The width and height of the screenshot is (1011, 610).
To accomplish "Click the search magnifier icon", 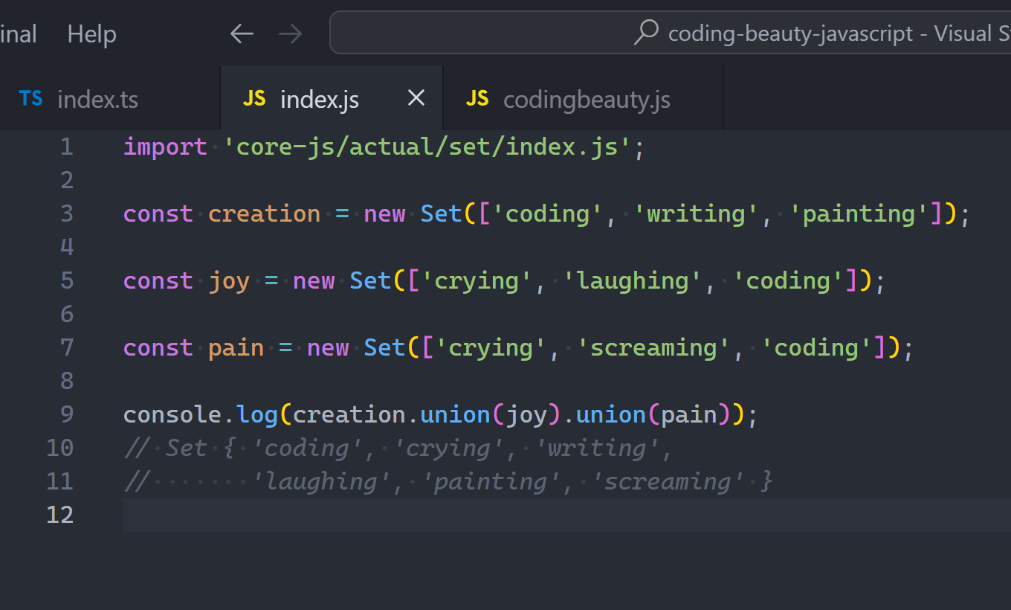I will click(x=646, y=33).
